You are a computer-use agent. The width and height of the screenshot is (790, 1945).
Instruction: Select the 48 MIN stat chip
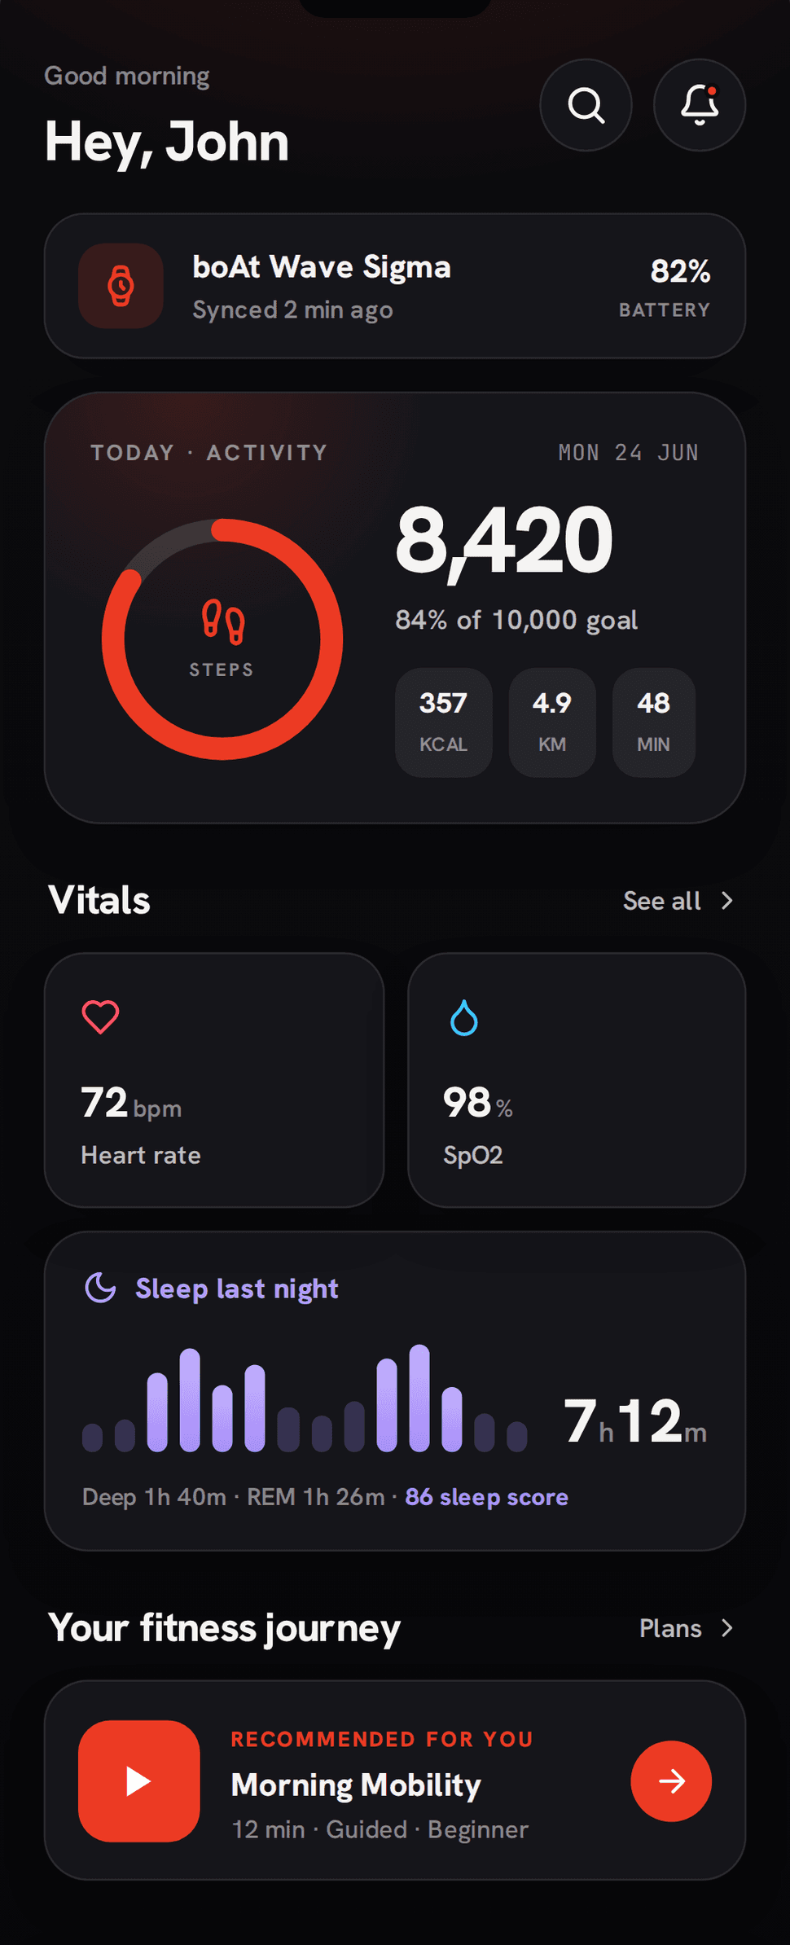[x=653, y=722]
